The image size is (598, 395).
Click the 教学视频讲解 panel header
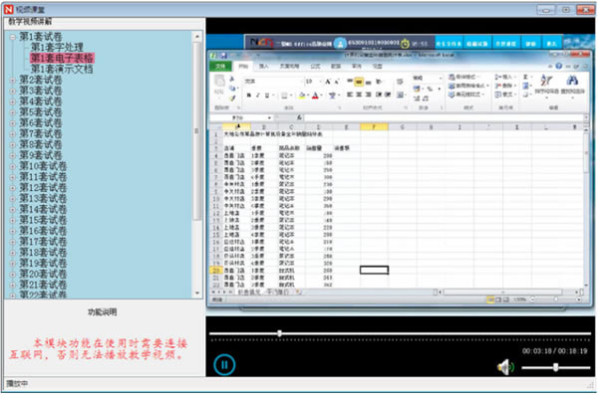pos(30,22)
